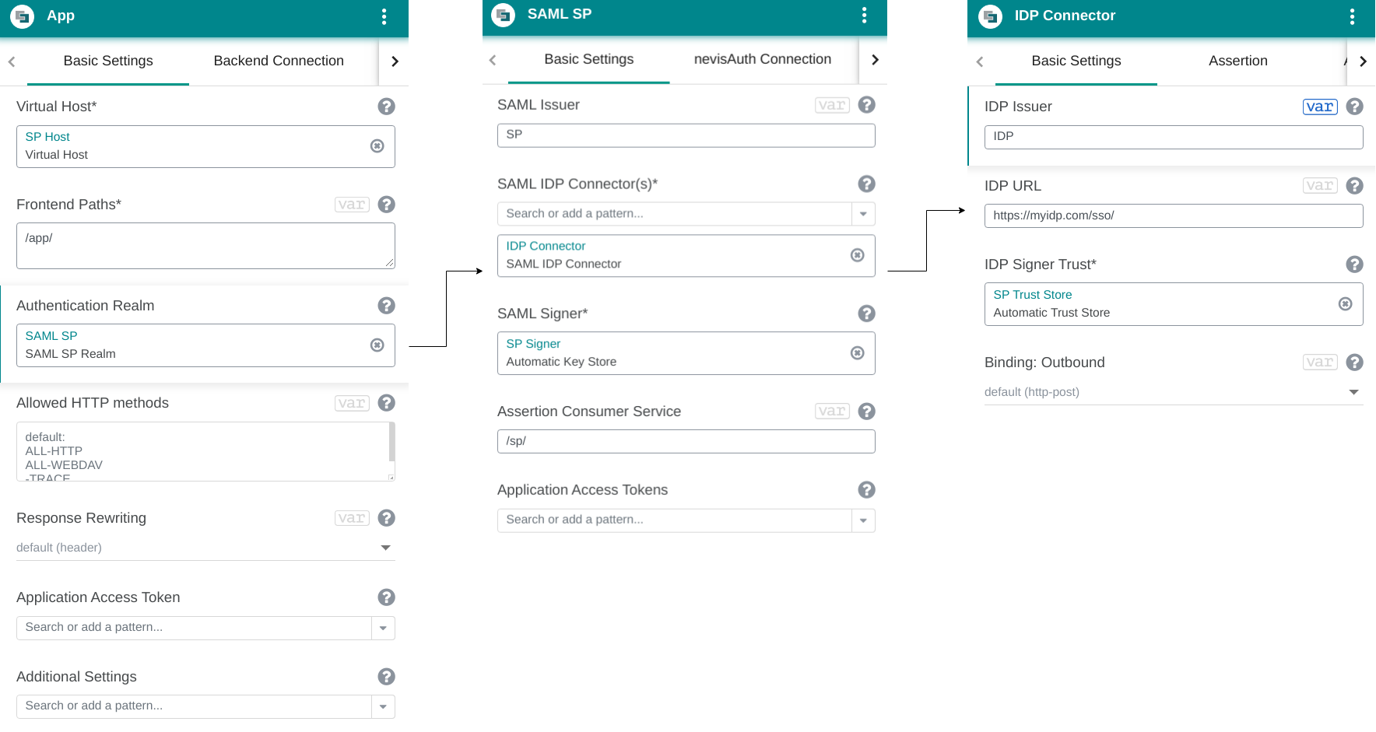Open the SAML SP realm link
Image resolution: width=1376 pixels, height=732 pixels.
pyautogui.click(x=51, y=336)
